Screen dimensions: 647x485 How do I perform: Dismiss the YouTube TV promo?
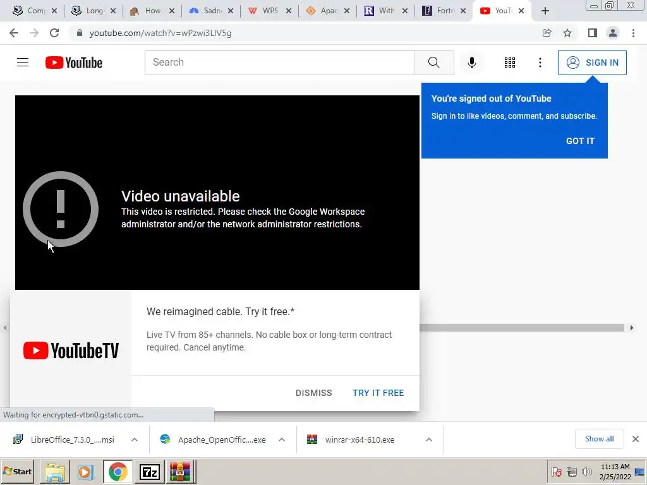[313, 393]
